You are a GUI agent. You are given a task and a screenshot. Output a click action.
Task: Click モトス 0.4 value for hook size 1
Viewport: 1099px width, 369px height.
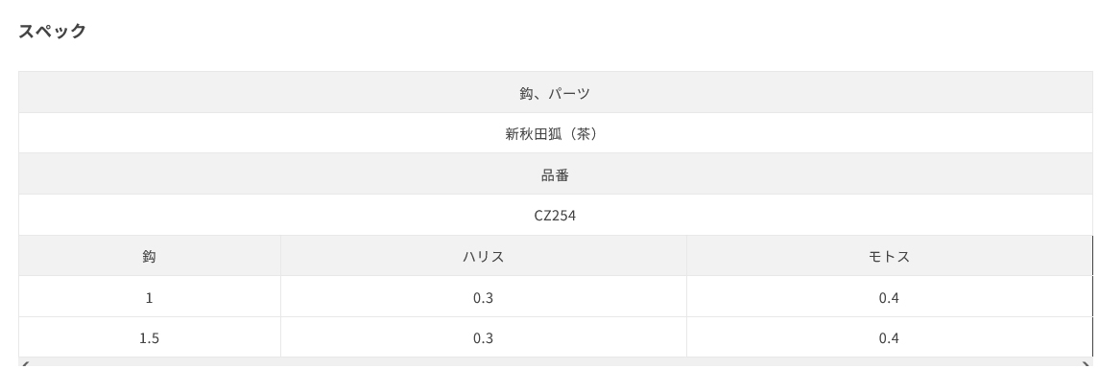point(889,297)
